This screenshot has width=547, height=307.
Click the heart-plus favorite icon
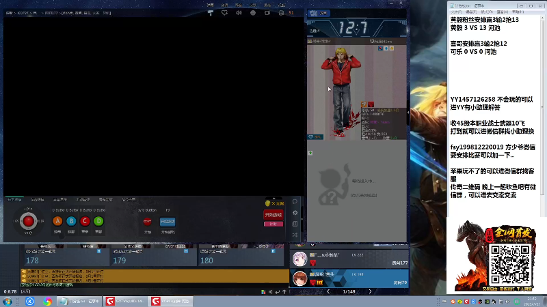pyautogui.click(x=225, y=13)
